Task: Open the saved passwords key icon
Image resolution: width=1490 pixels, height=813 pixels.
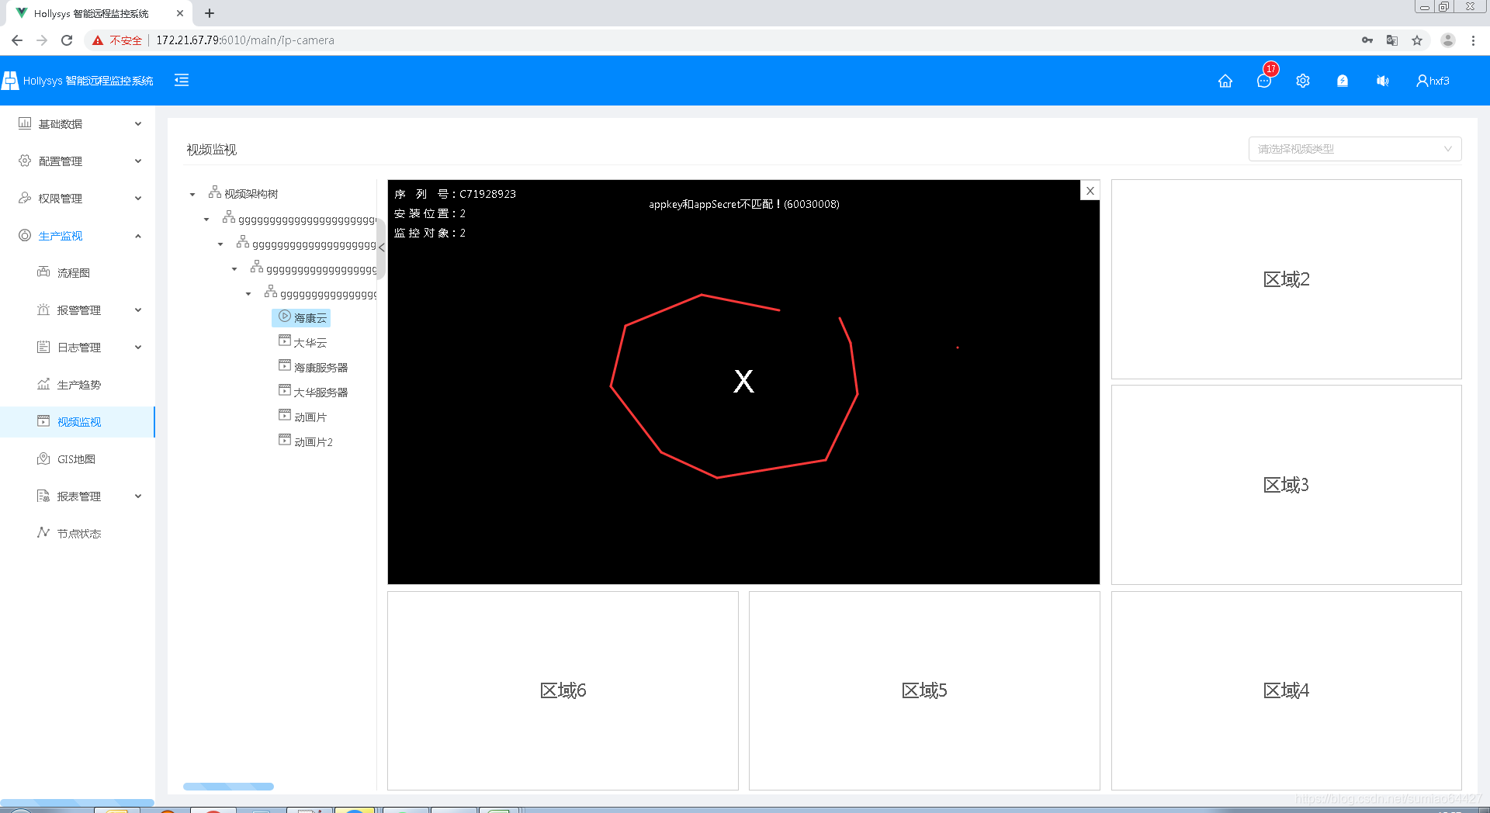Action: (1367, 40)
